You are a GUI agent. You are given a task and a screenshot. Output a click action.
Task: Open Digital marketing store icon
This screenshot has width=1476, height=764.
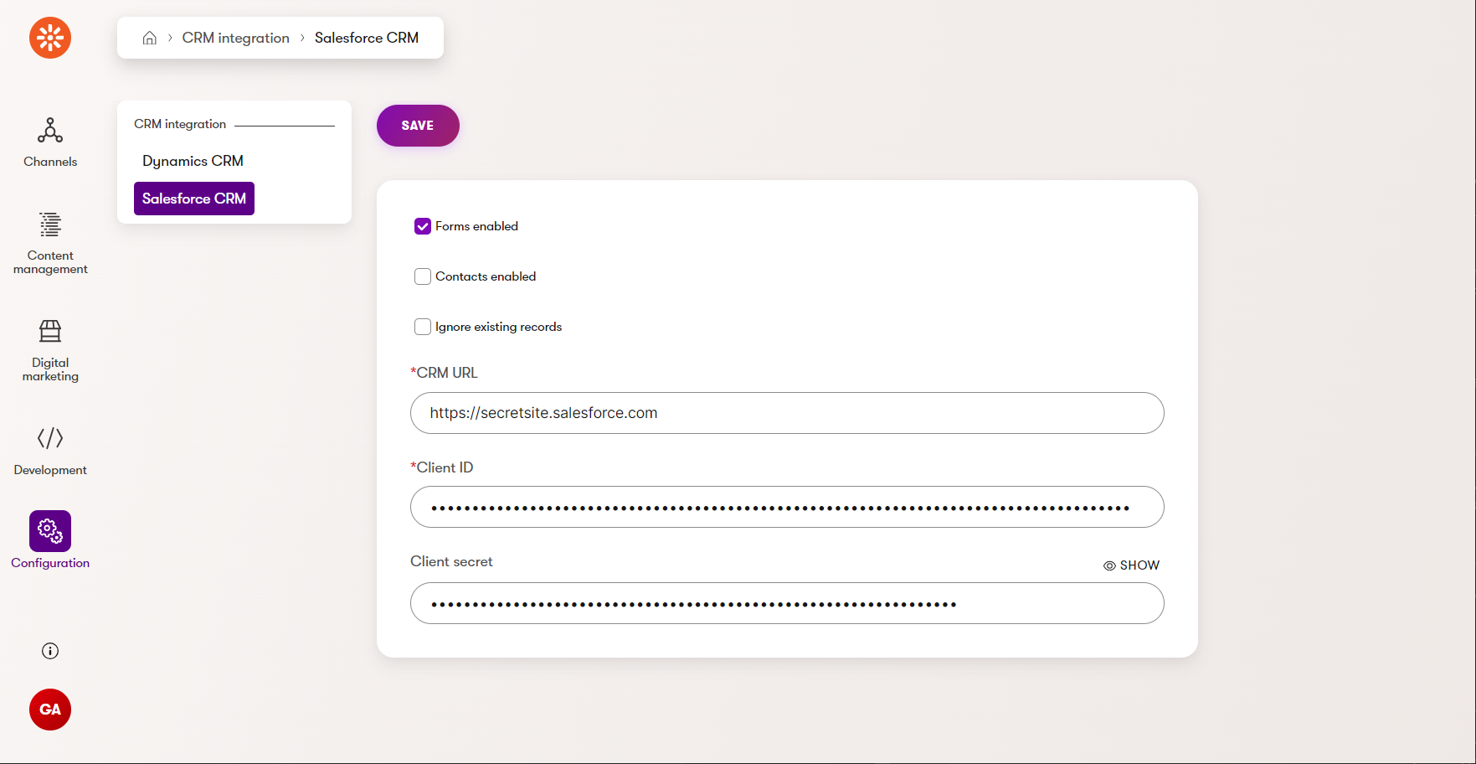pyautogui.click(x=50, y=331)
